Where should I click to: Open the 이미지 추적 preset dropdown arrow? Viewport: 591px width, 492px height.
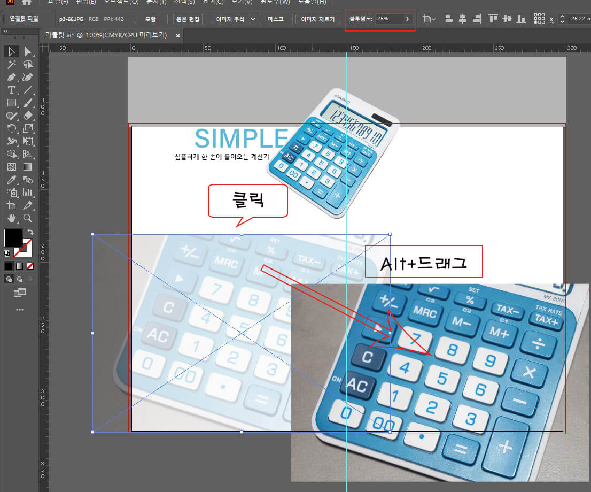pos(253,19)
